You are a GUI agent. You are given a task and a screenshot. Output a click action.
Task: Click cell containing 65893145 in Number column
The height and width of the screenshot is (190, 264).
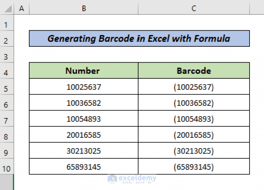pyautogui.click(x=84, y=166)
